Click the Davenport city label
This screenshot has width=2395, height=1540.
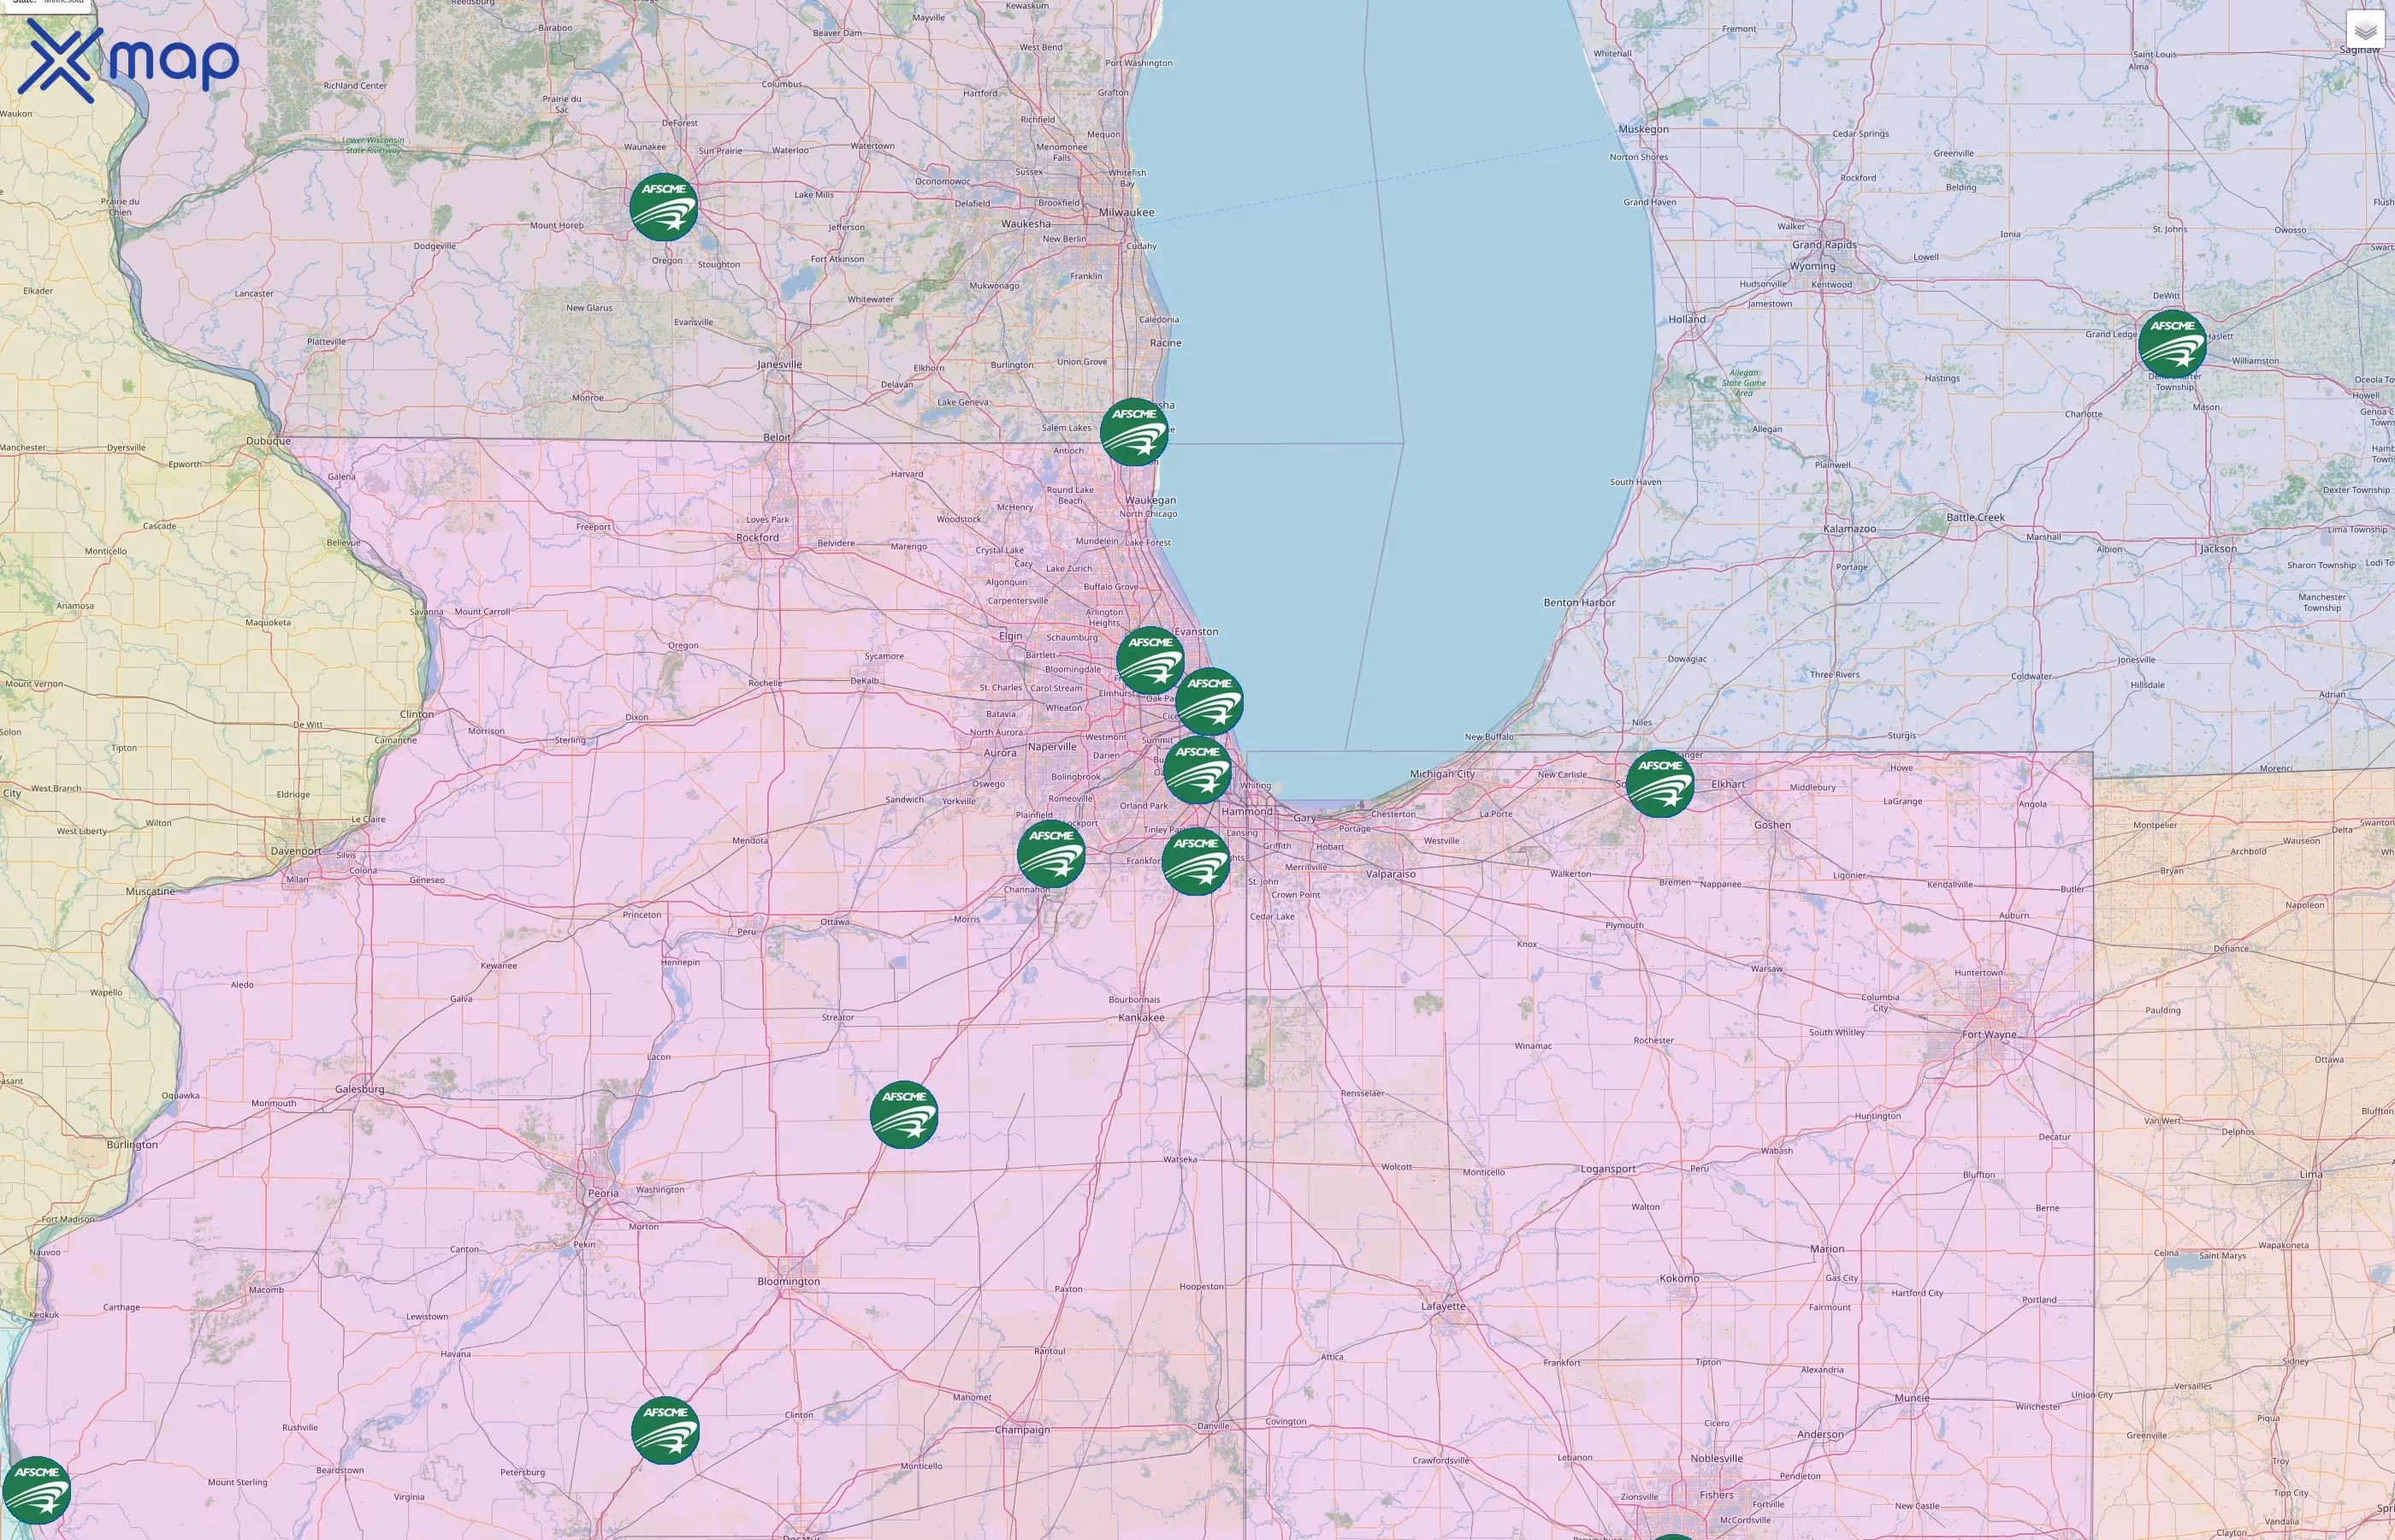tap(297, 852)
